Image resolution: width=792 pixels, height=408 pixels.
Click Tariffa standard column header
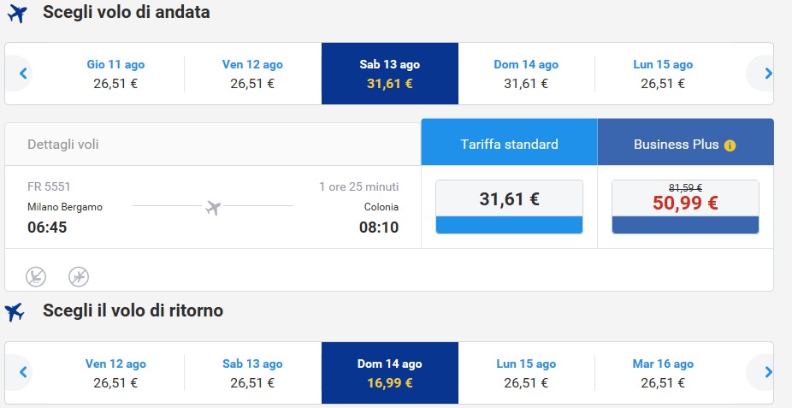509,144
